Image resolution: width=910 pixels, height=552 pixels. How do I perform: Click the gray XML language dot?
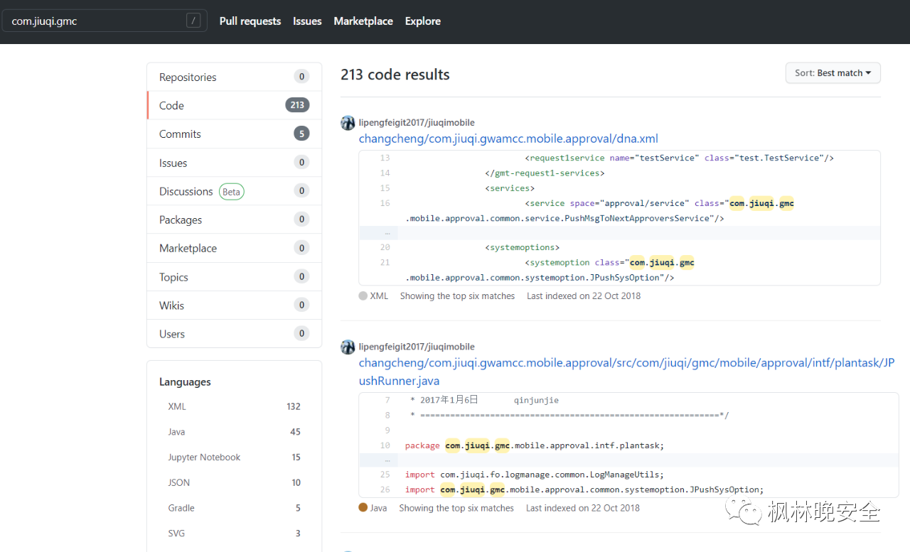[x=363, y=296]
